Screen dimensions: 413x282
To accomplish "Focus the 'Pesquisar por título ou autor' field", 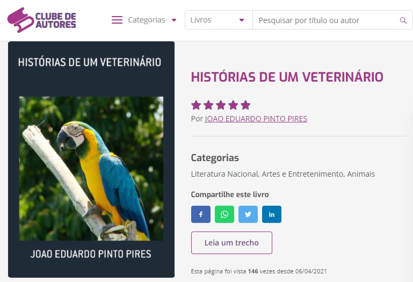I will (326, 20).
